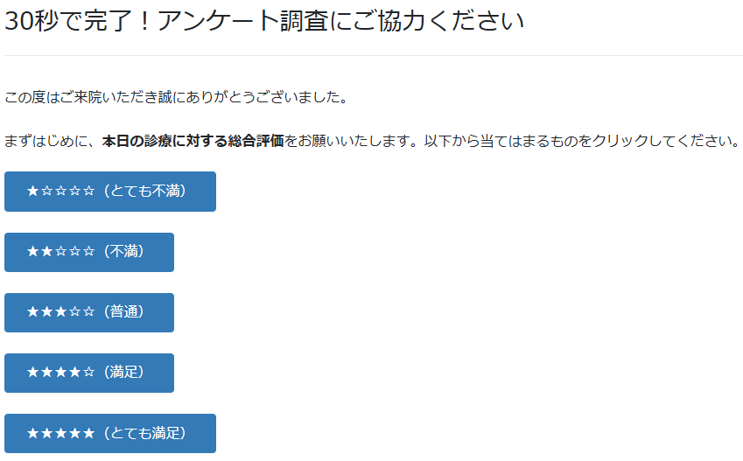Image resolution: width=743 pixels, height=461 pixels.
Task: Click the thank-you sentence この度はご来院いただき
Action: [x=175, y=97]
